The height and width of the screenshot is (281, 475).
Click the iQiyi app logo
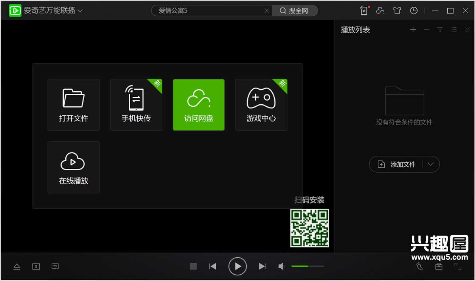(15, 11)
